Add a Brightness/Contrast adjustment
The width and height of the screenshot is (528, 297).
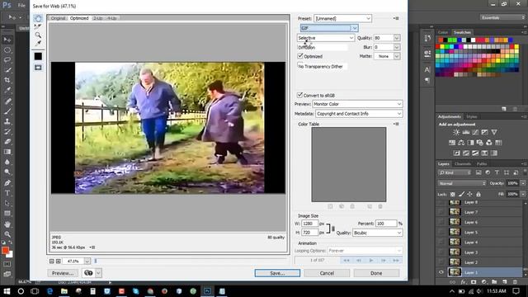(456, 132)
